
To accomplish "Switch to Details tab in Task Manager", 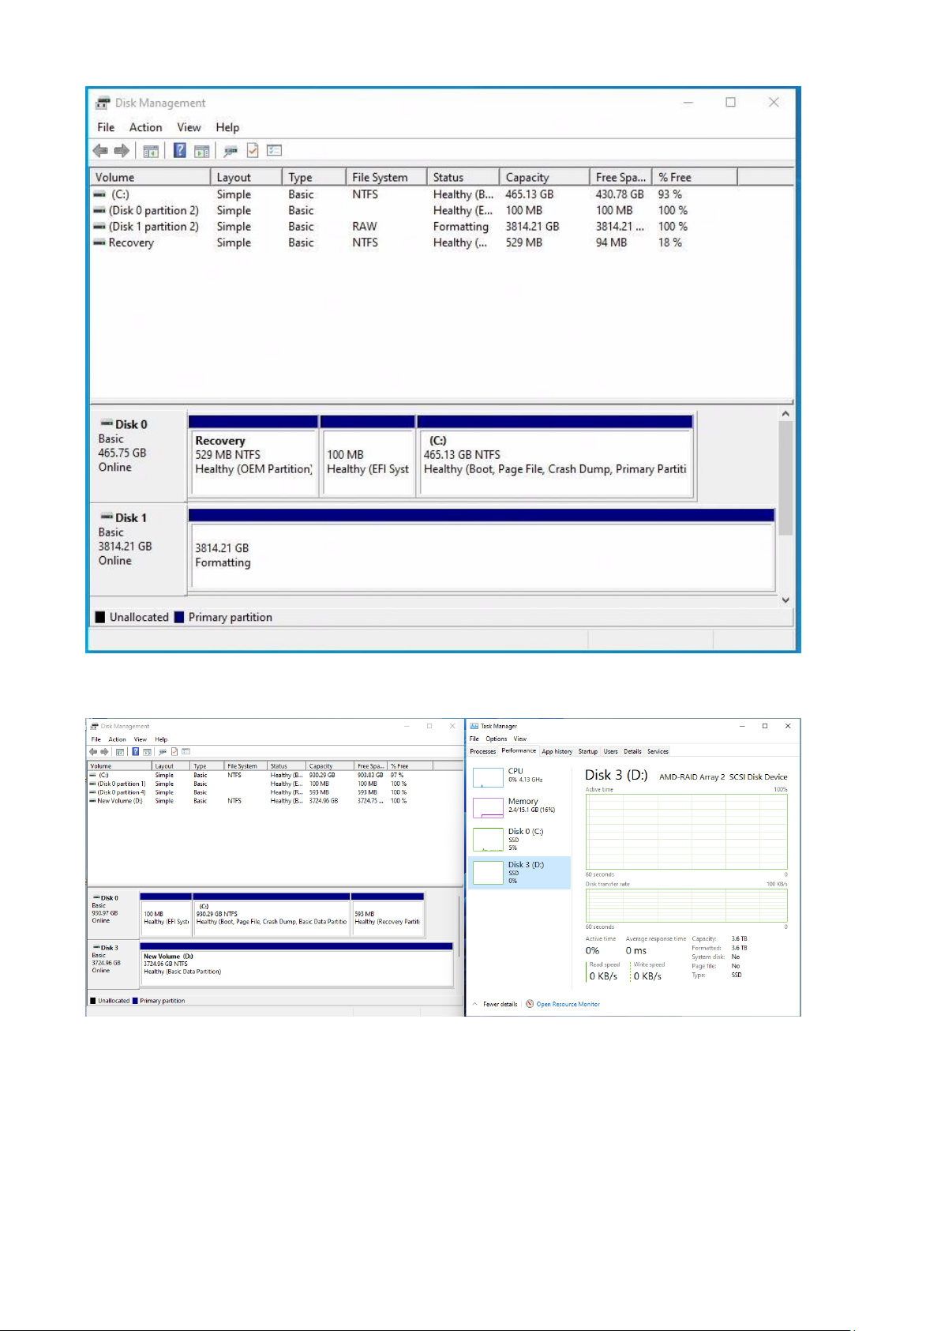I will click(633, 752).
